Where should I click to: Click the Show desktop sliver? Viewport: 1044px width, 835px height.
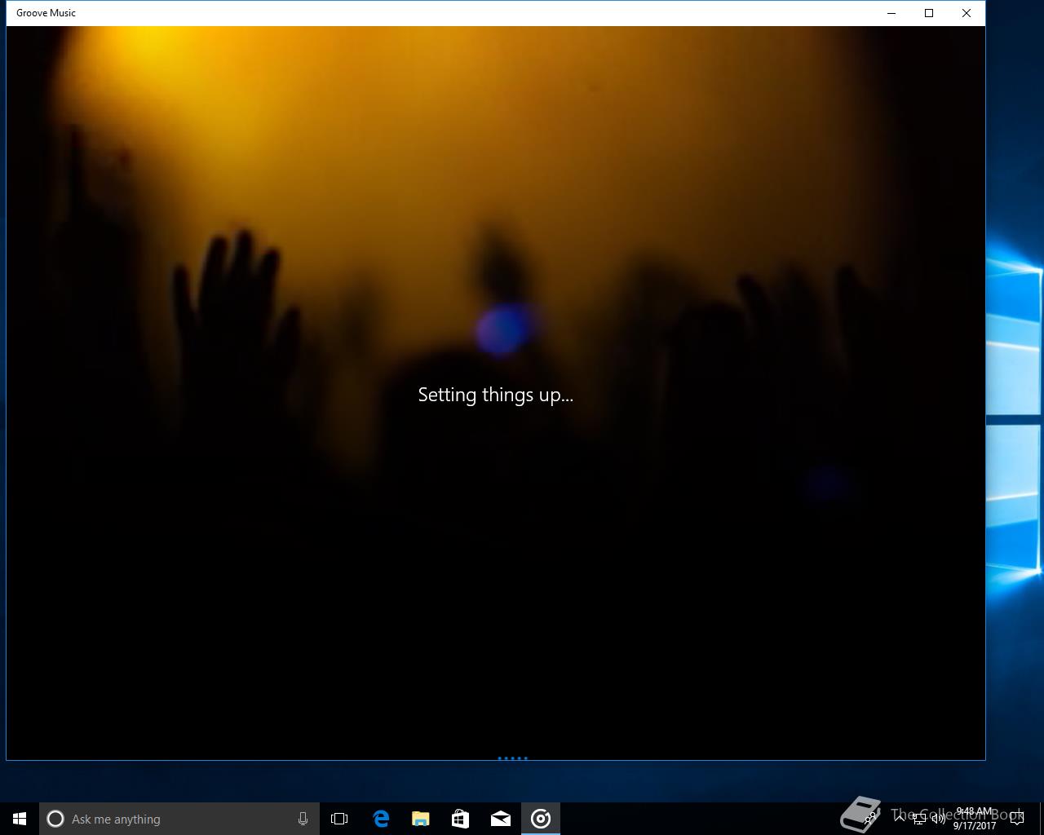[x=1042, y=819]
